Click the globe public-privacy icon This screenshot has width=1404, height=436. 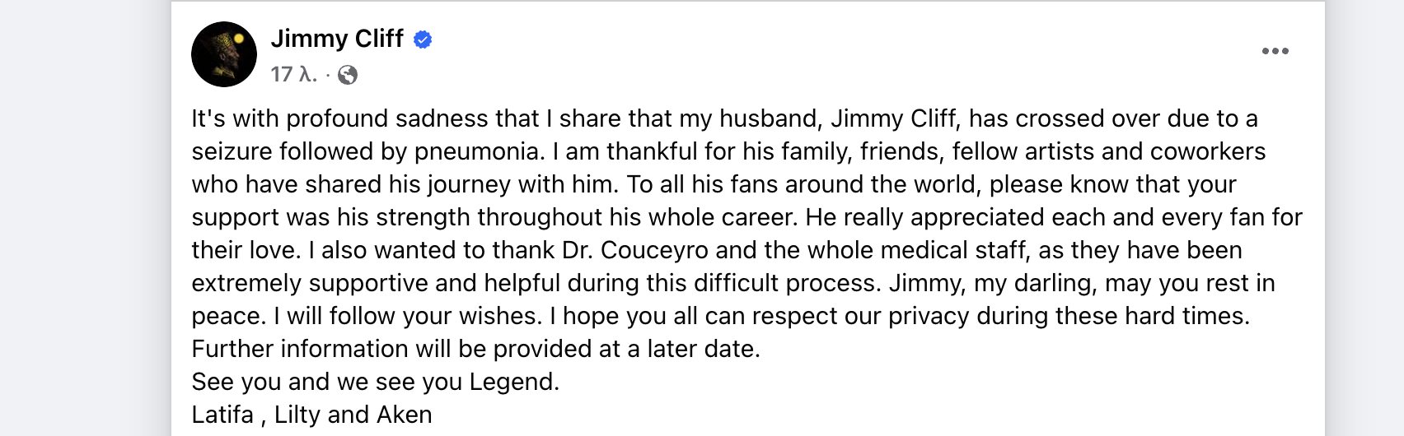[x=348, y=75]
